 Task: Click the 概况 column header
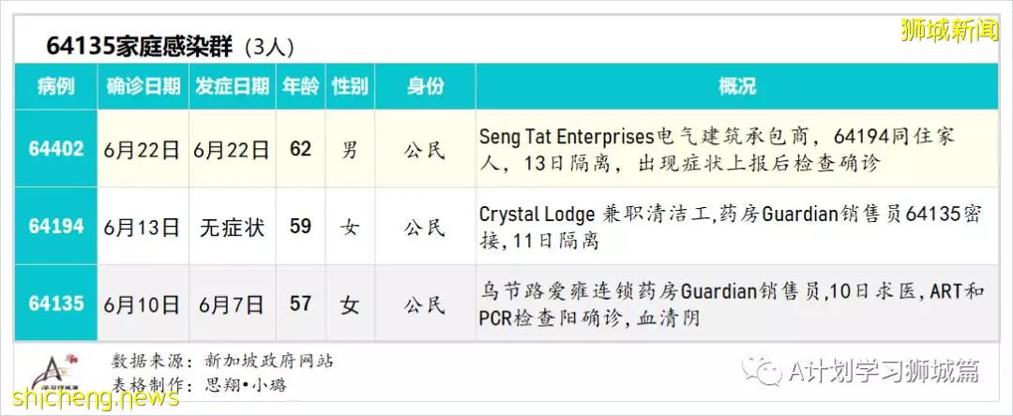[x=737, y=86]
